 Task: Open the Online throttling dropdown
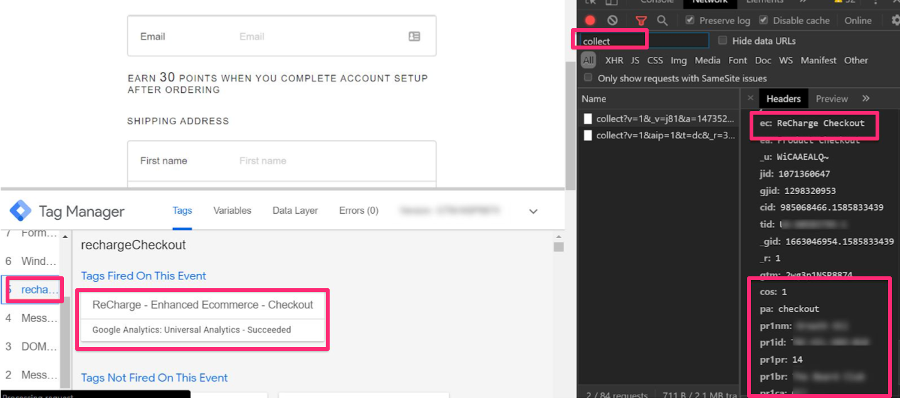(857, 21)
